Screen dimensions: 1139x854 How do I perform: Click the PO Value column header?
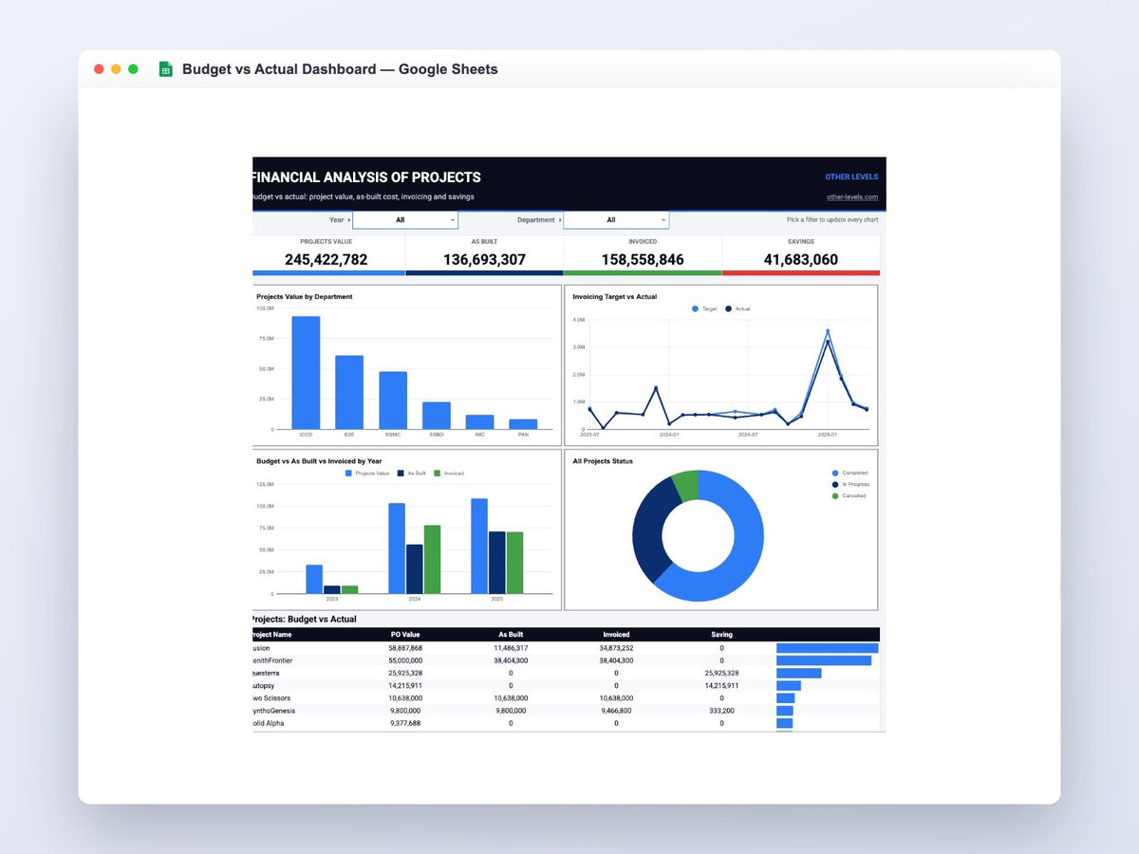[405, 635]
